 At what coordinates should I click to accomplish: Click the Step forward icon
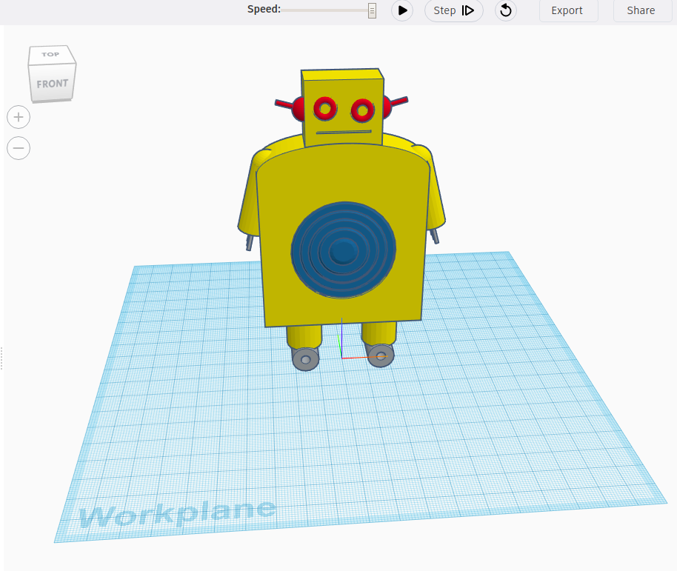click(x=468, y=10)
